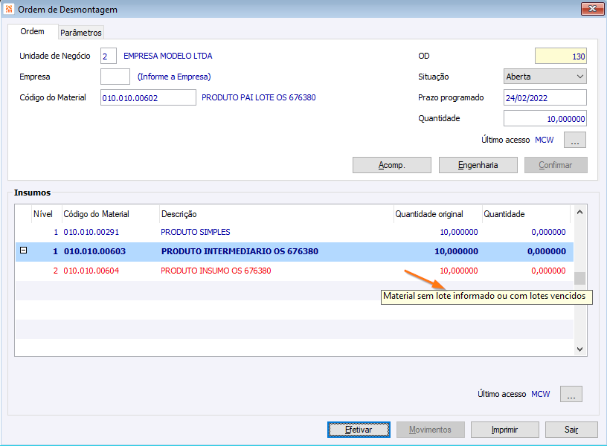Image resolution: width=607 pixels, height=446 pixels.
Task: Click the Imprimir button
Action: (x=504, y=430)
